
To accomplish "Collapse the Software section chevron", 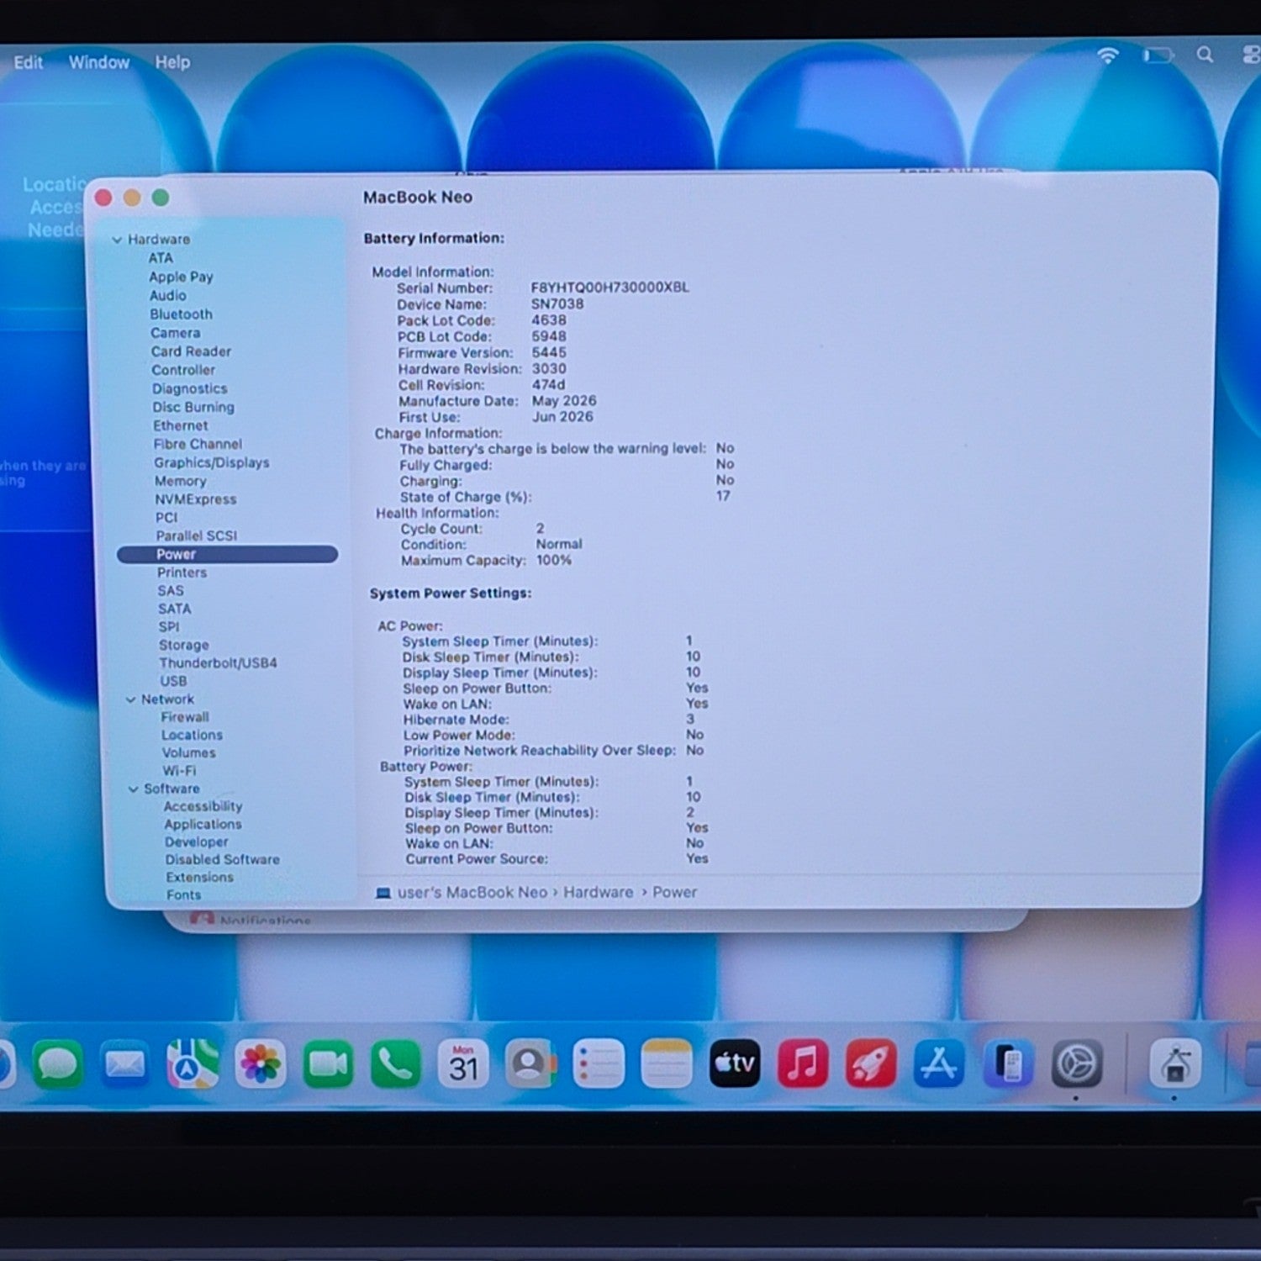I will tap(133, 789).
